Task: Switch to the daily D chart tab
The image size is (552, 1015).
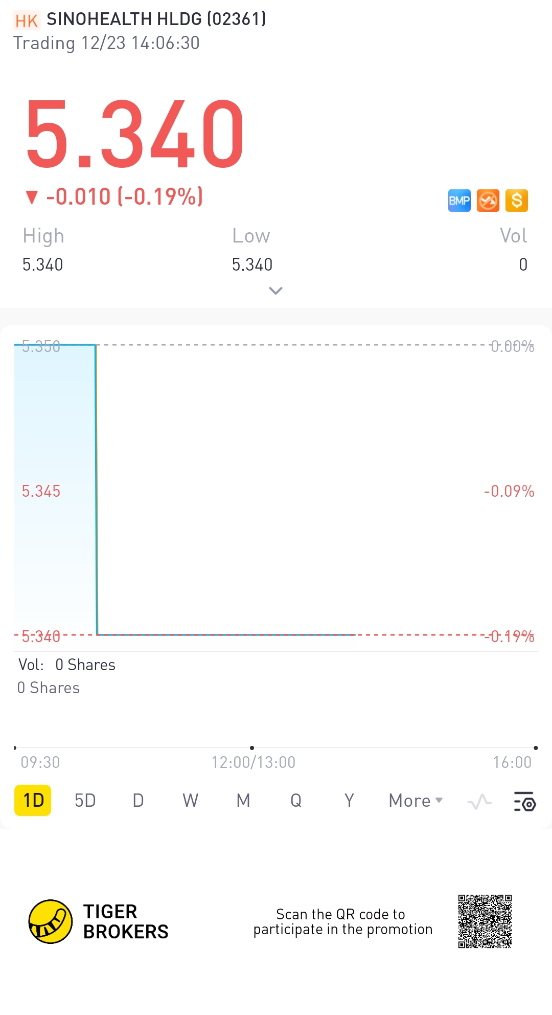Action: click(x=138, y=801)
